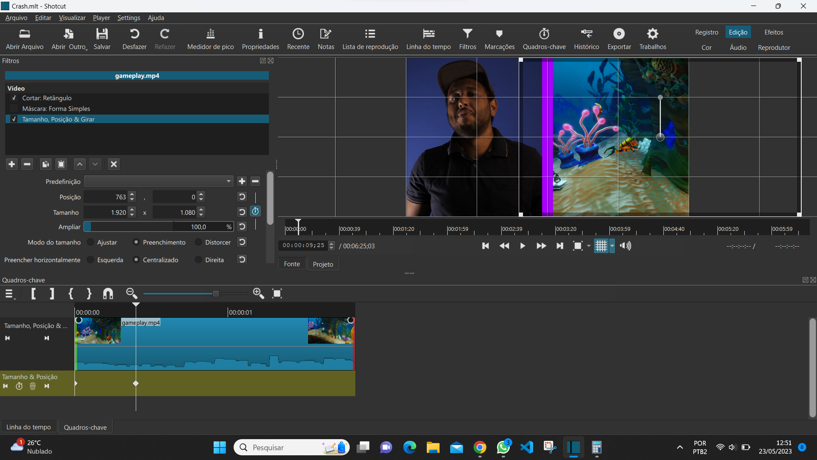Open the Marcações panel
Image resolution: width=817 pixels, height=460 pixels.
tap(500, 39)
